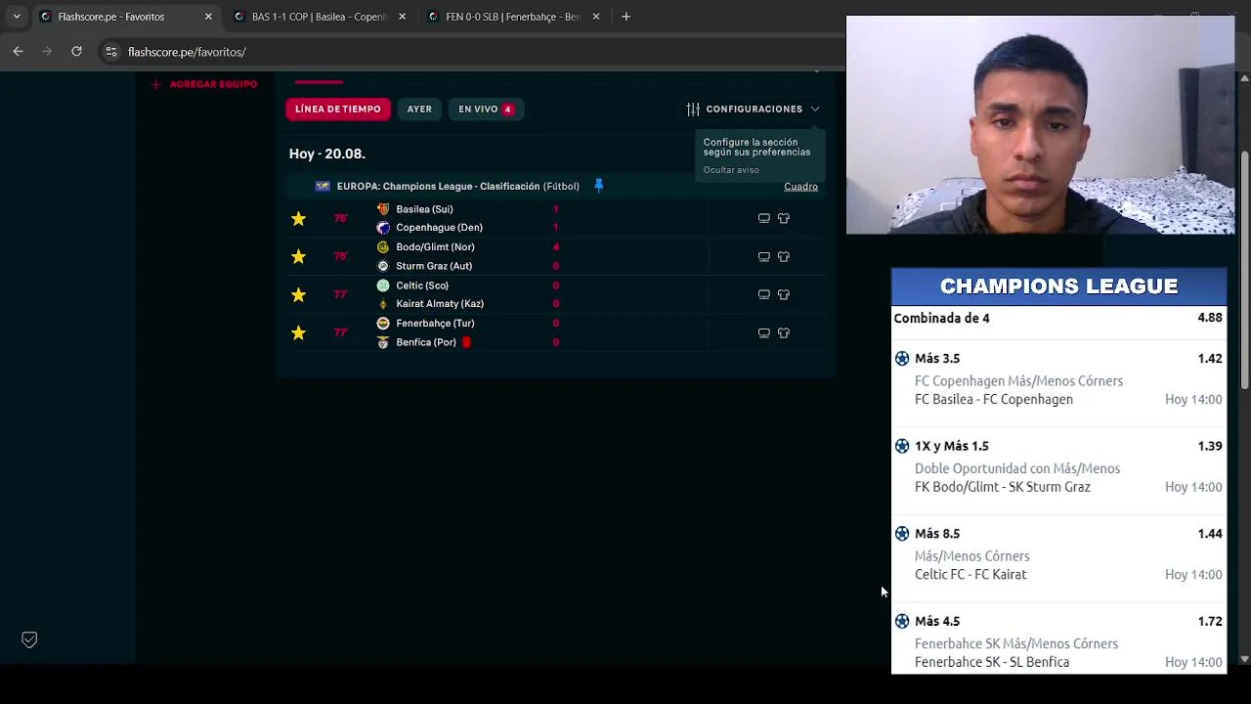Switch to the En Vivo tab
The image size is (1251, 704).
pyautogui.click(x=486, y=109)
